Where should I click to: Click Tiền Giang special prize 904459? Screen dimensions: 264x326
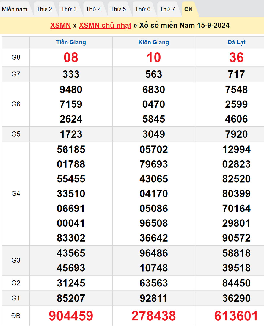pos(71,316)
